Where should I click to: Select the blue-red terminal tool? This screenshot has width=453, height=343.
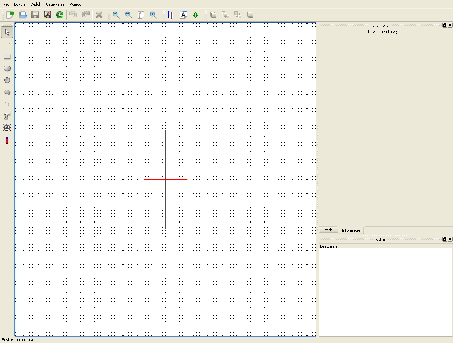click(x=7, y=140)
